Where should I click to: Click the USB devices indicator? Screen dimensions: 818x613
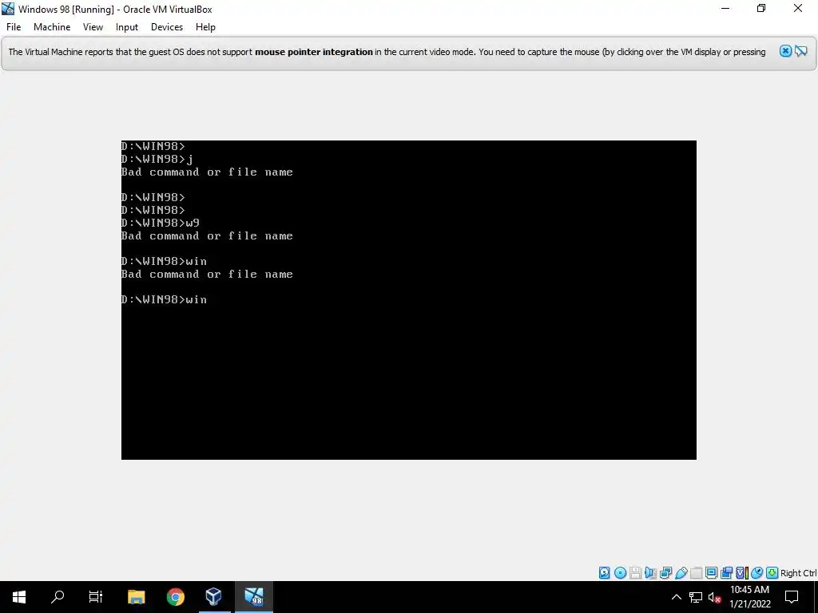[681, 573]
